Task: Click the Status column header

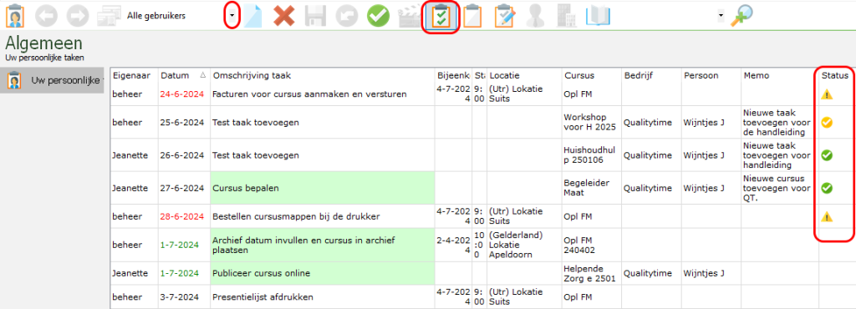Action: coord(835,75)
